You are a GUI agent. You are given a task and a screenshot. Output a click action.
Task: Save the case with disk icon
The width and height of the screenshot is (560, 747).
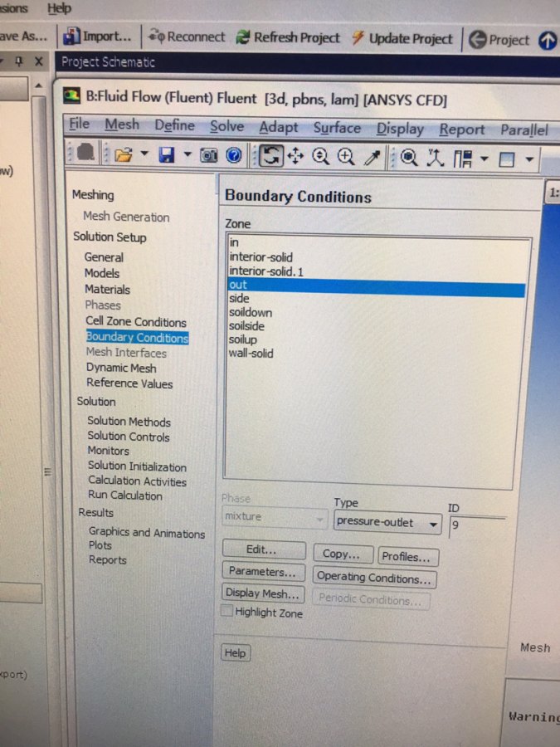(167, 155)
